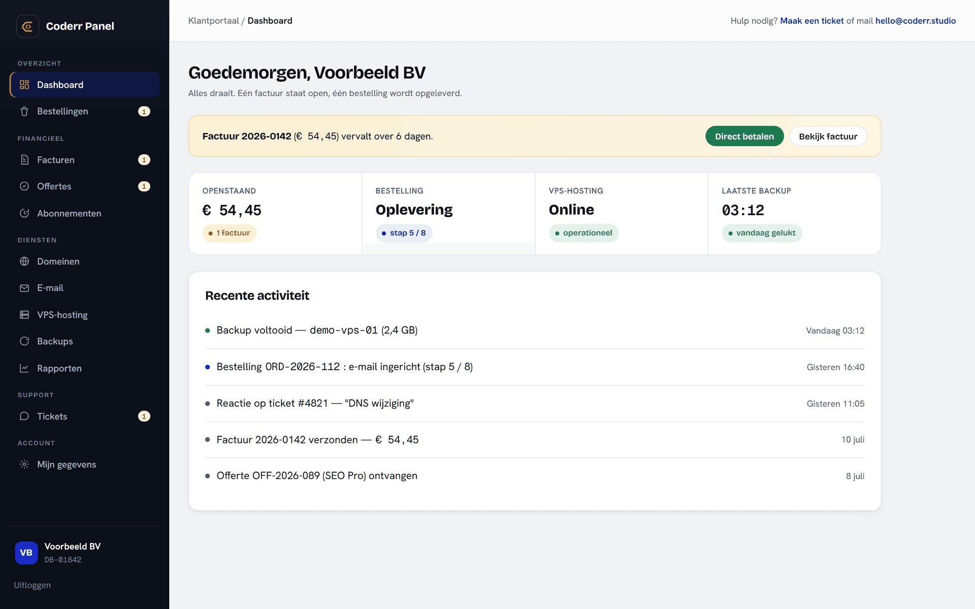Click the Backups refresh icon
Image resolution: width=975 pixels, height=609 pixels.
(24, 341)
